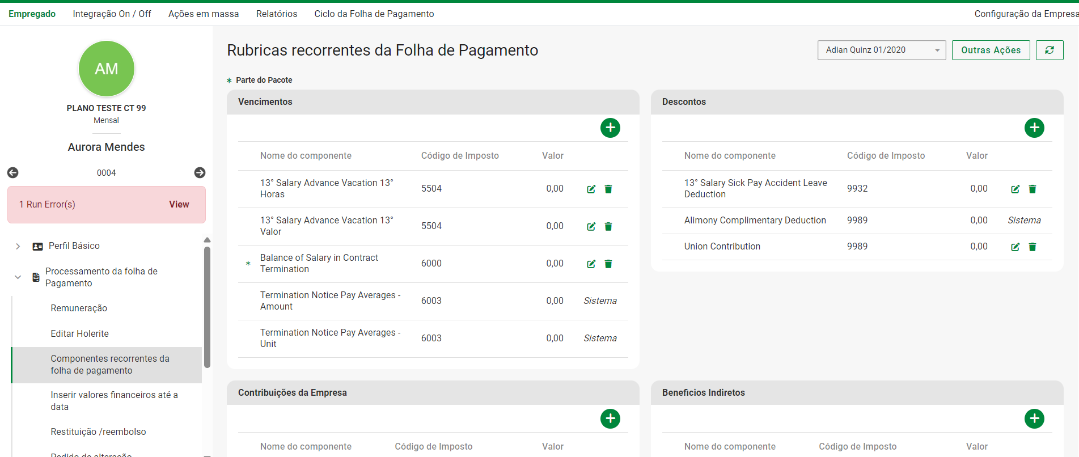Open the Adian Quinz 01/2020 period dropdown
Screen dimensions: 1079x457
click(881, 50)
